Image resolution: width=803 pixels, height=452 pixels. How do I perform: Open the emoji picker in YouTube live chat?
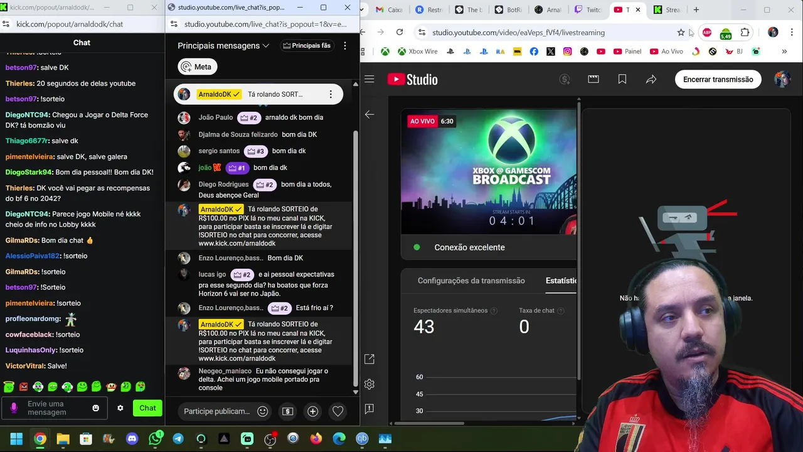click(x=263, y=411)
